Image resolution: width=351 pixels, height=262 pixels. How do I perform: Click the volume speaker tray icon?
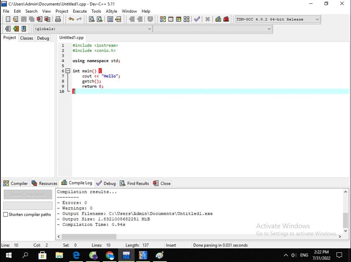294,255
